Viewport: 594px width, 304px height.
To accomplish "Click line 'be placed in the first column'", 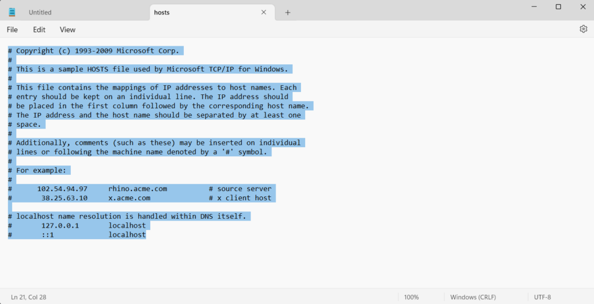I will pyautogui.click(x=158, y=106).
